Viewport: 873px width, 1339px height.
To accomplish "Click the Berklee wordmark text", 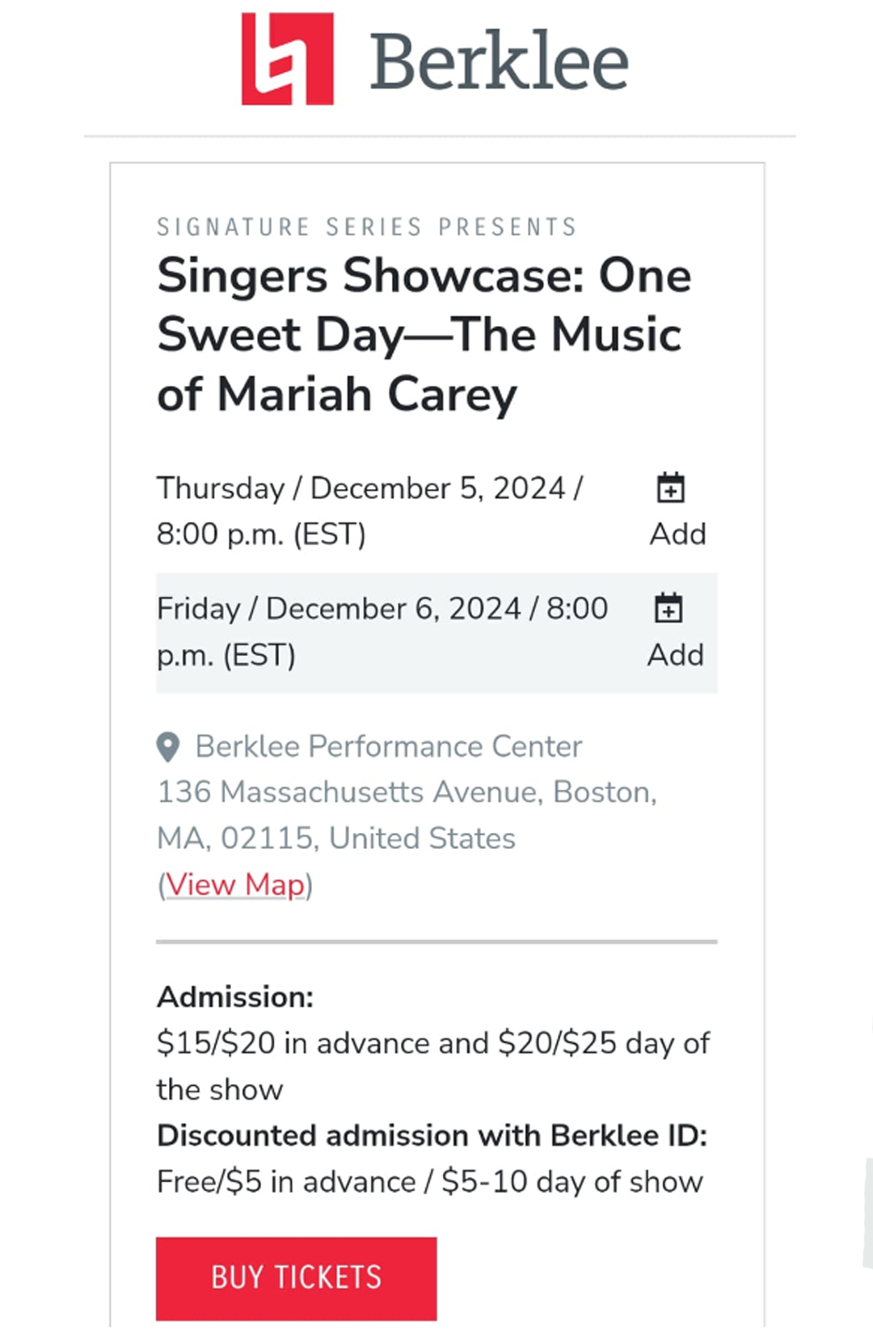I will pos(499,61).
